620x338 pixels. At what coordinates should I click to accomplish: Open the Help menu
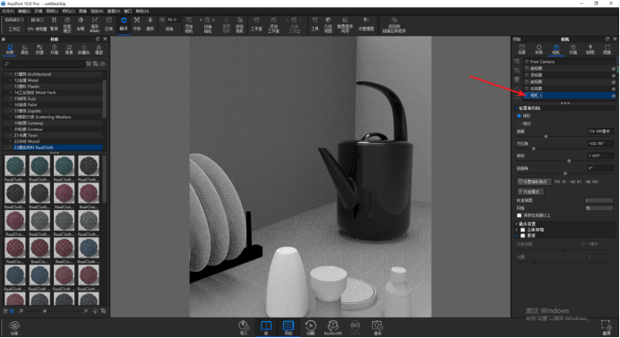(x=142, y=11)
